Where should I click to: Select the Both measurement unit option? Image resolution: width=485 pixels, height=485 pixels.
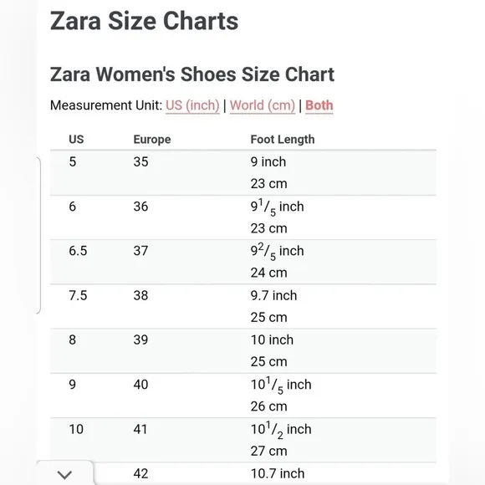tap(319, 105)
